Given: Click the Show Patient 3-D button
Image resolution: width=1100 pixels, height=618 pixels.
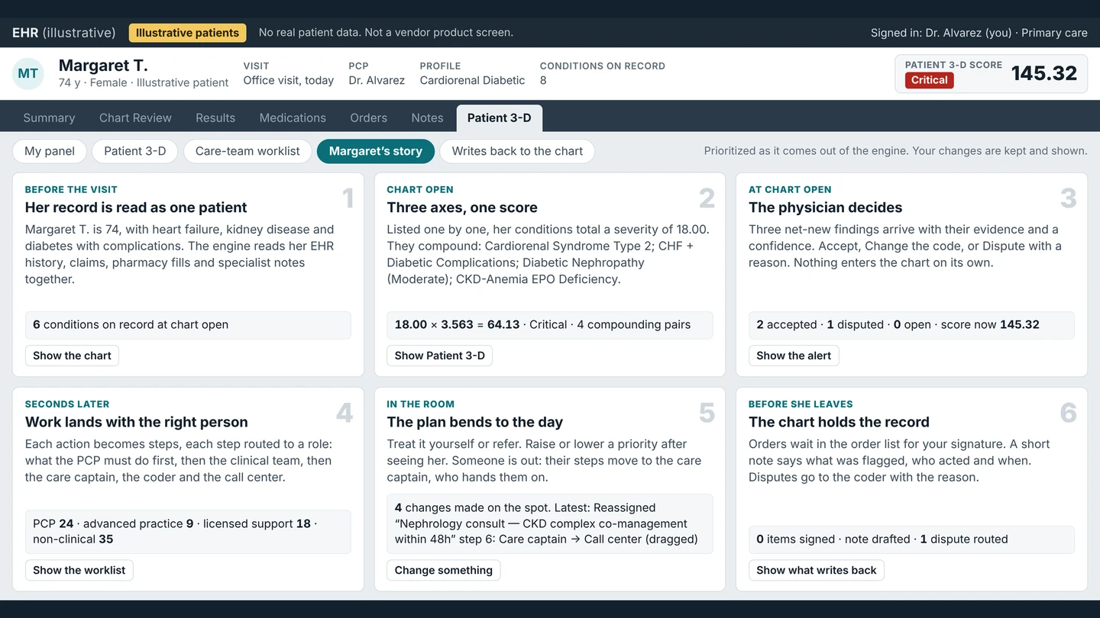Looking at the screenshot, I should click(440, 356).
